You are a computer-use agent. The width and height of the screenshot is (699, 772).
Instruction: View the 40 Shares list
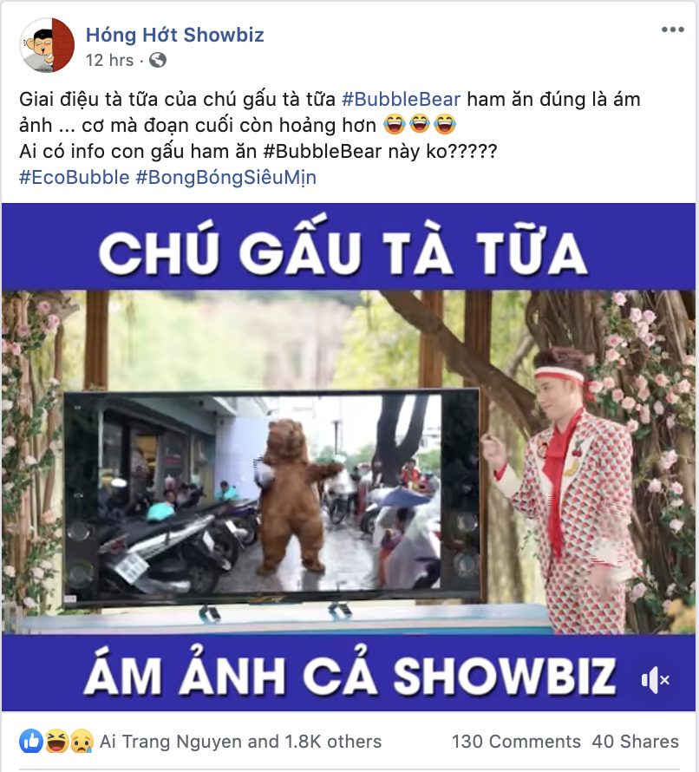coord(635,742)
